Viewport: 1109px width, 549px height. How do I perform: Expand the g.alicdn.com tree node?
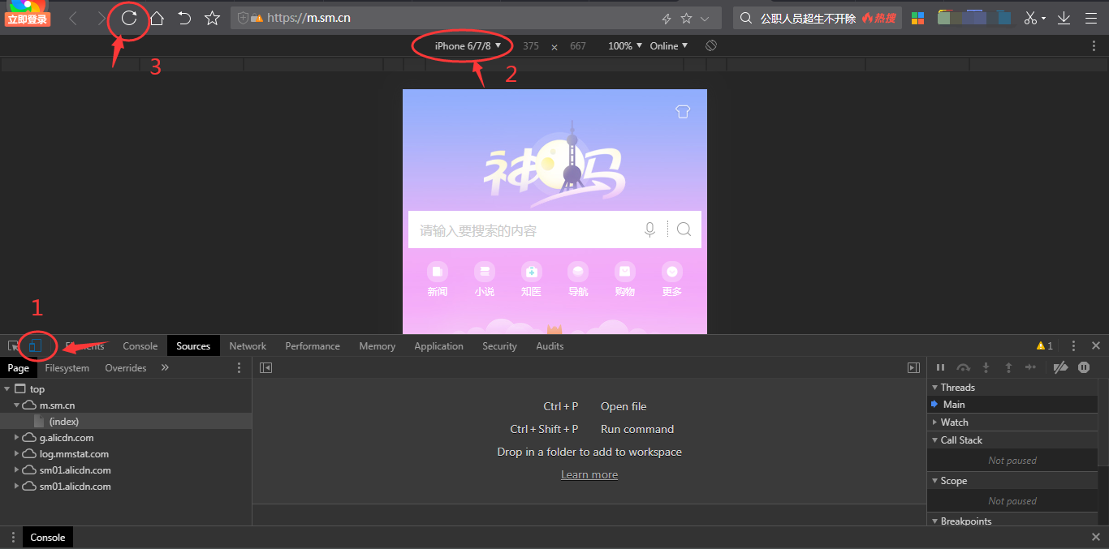[18, 438]
